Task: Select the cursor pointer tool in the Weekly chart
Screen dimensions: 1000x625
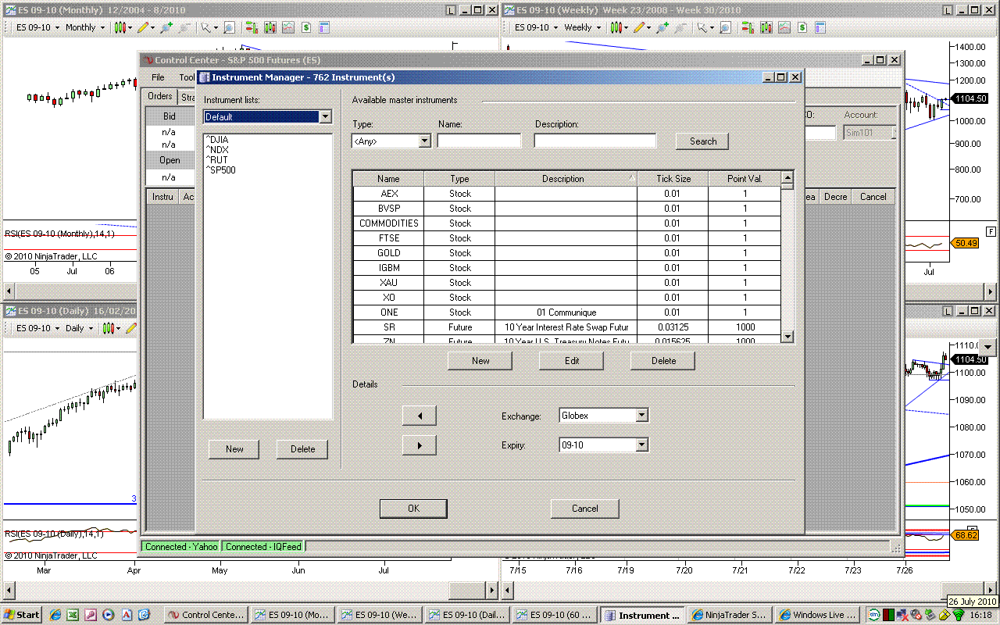Action: 703,27
